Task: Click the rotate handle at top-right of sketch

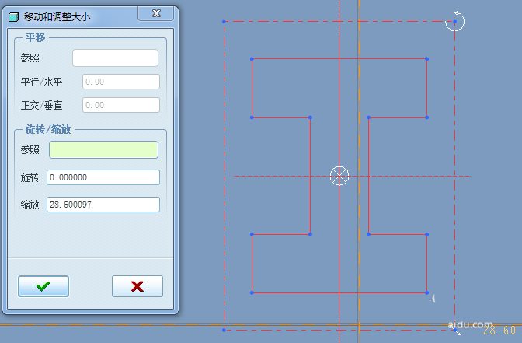Action: click(455, 21)
